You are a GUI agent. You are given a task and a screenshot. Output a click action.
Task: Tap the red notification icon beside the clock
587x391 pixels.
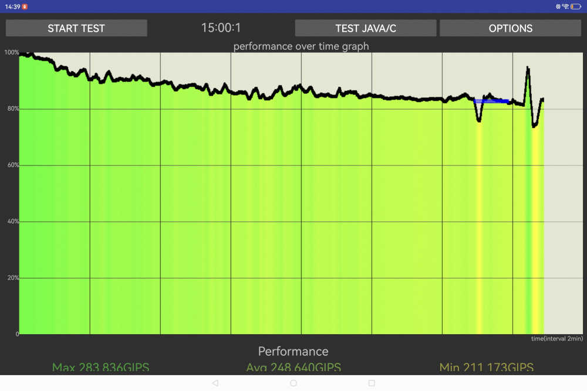[x=25, y=6]
